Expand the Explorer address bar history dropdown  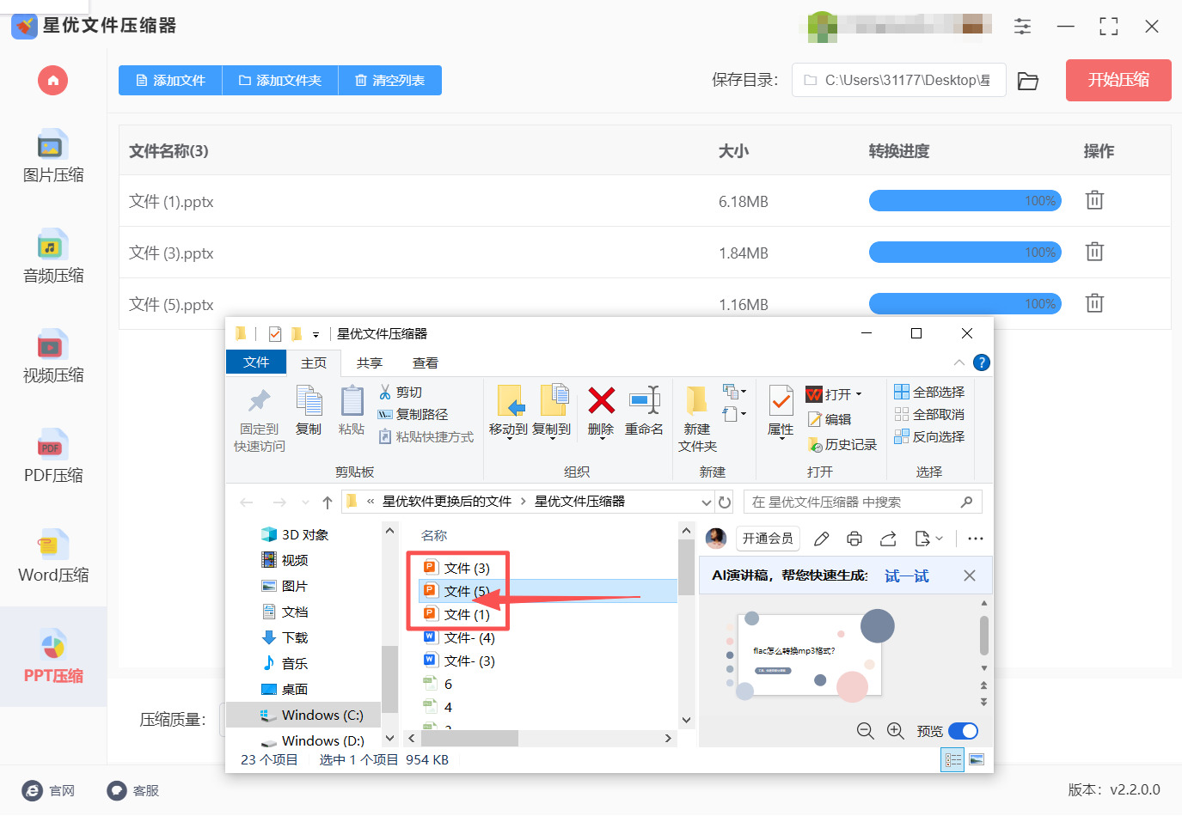tap(706, 502)
